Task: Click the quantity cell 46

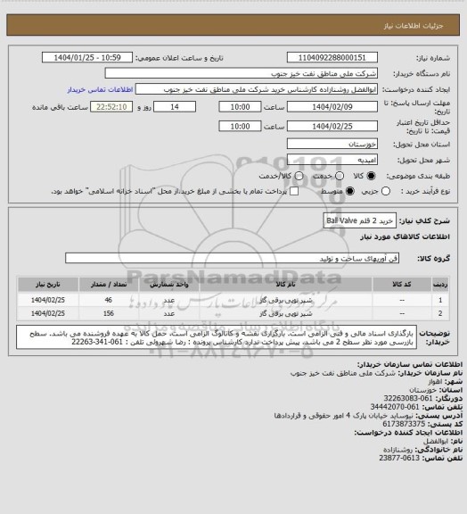Action: pos(109,300)
